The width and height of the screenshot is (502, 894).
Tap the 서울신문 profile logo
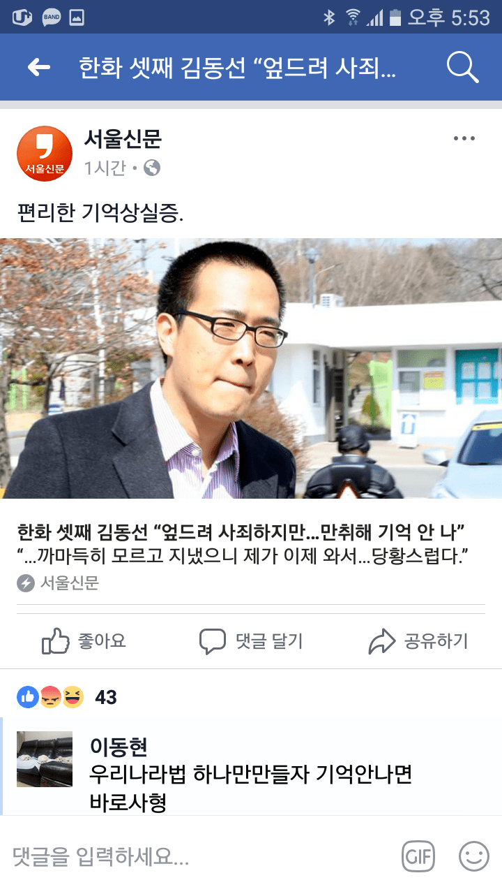point(45,154)
